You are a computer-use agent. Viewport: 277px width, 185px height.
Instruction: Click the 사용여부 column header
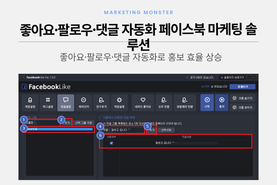111,137
